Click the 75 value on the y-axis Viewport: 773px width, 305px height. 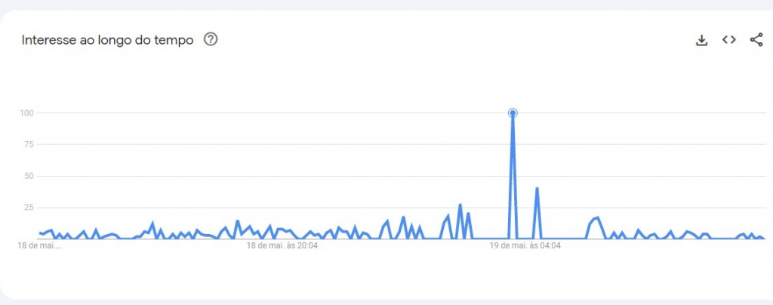pos(28,144)
